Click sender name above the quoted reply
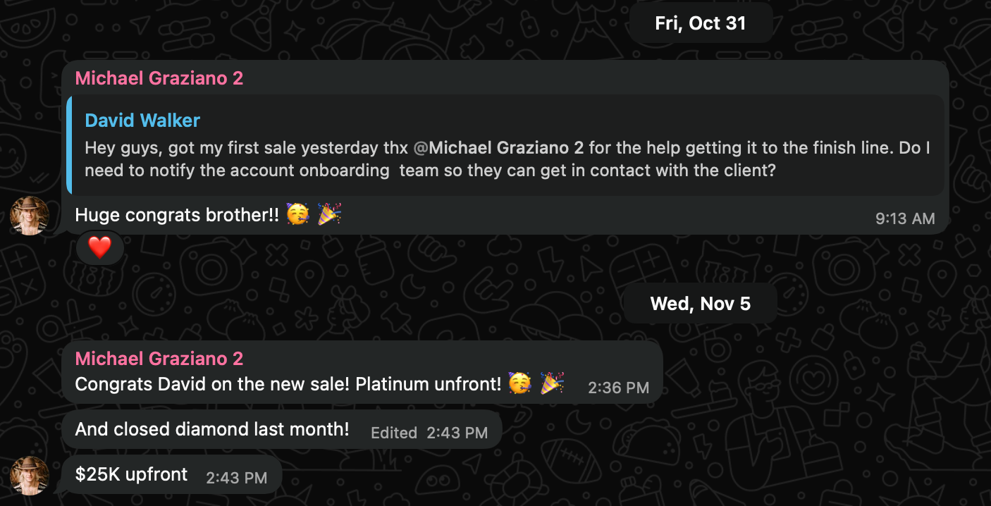991x506 pixels. [159, 78]
